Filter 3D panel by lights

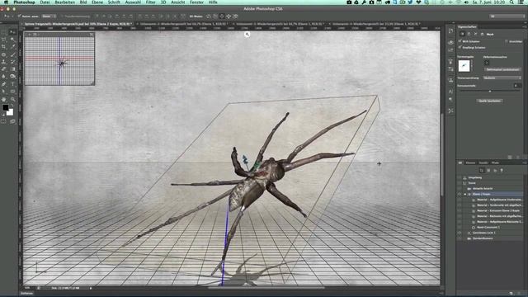point(502,170)
